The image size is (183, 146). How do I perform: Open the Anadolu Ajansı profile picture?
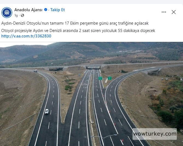coord(7,13)
